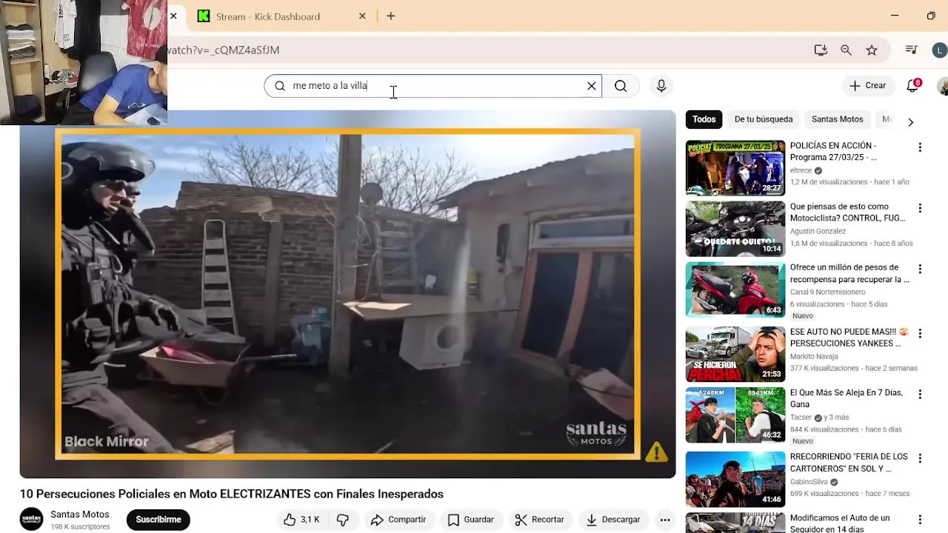Open browser profile avatar L
This screenshot has height=533, width=948.
[939, 50]
